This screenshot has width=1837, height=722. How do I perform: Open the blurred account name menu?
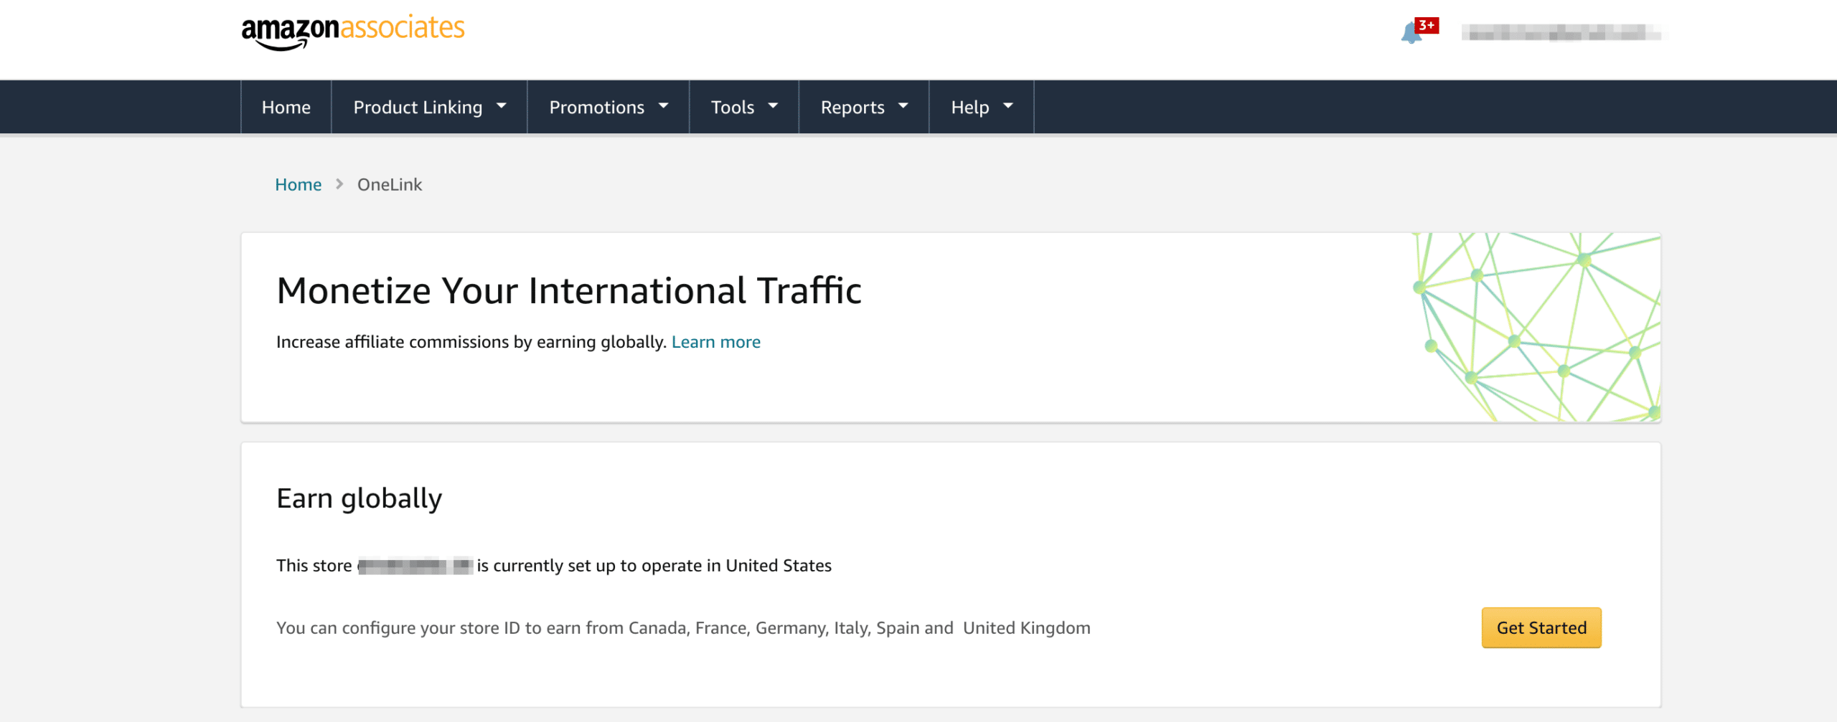click(x=1561, y=33)
